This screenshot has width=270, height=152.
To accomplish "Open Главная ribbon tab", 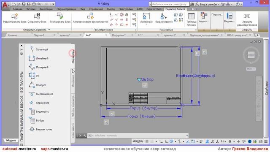I will pos(18,9).
